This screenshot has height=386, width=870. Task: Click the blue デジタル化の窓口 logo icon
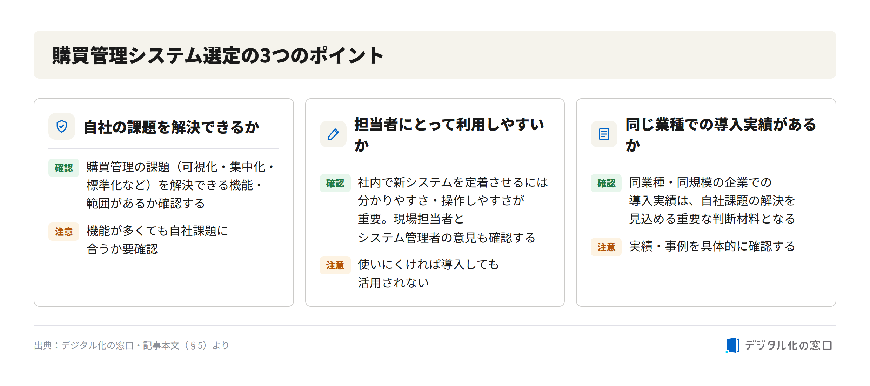732,345
